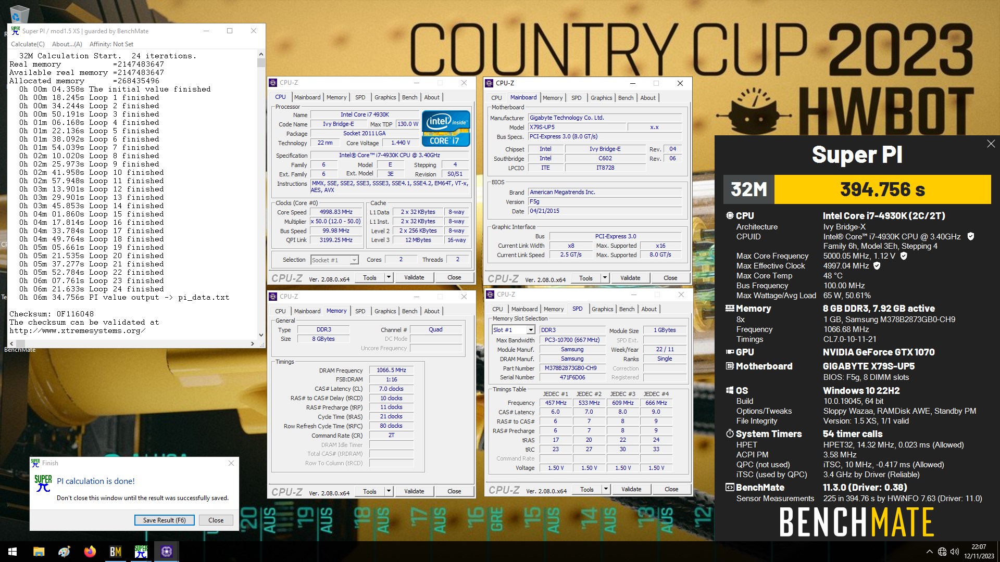Click Close button in SPD CPU-Z window
Image resolution: width=1000 pixels, height=562 pixels.
671,489
